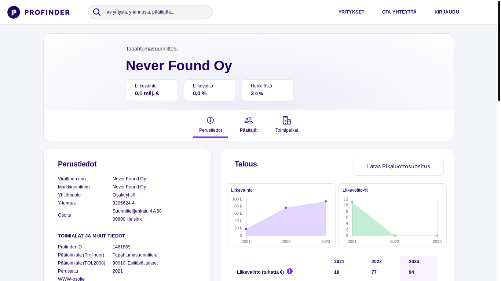This screenshot has height=281, width=501.
Task: Click the WWW-osoite label
Action: [71, 279]
